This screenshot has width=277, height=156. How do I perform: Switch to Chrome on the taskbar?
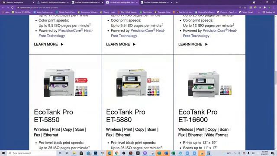point(116,153)
